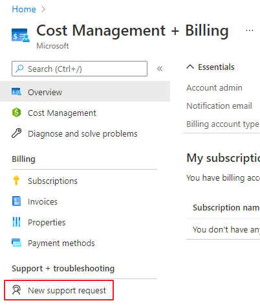Click the yellow key Subscriptions icon

pyautogui.click(x=16, y=181)
